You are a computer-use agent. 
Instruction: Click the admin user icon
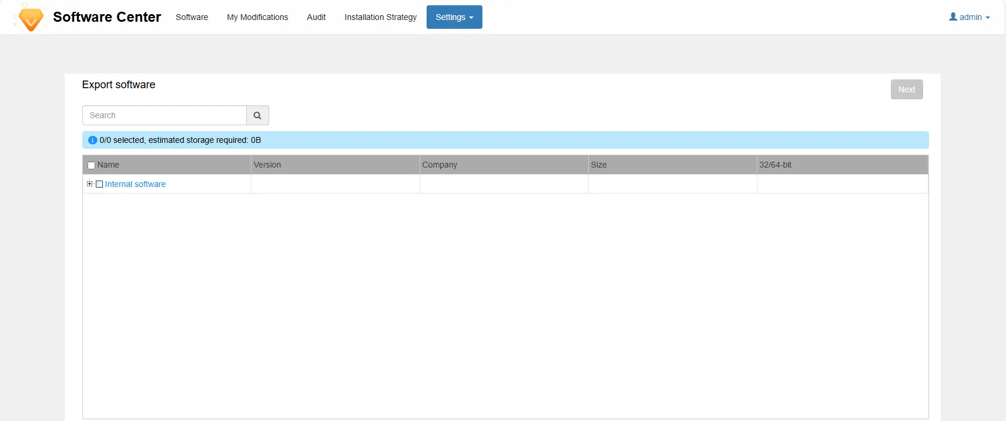(x=953, y=17)
